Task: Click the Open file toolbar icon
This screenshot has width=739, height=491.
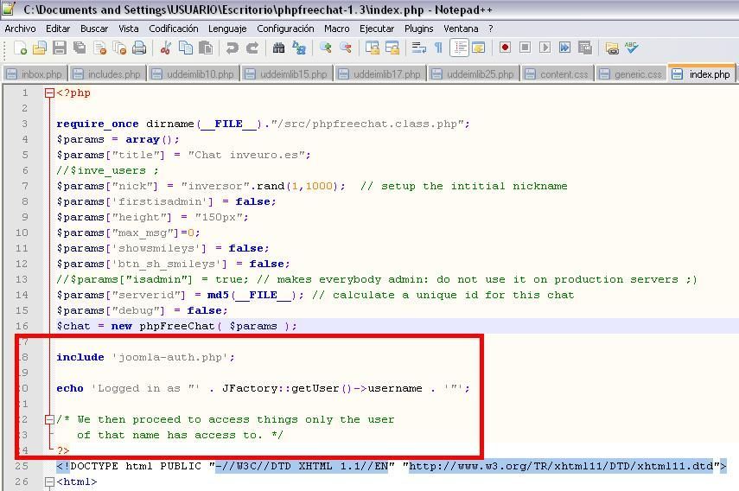Action: click(x=40, y=48)
